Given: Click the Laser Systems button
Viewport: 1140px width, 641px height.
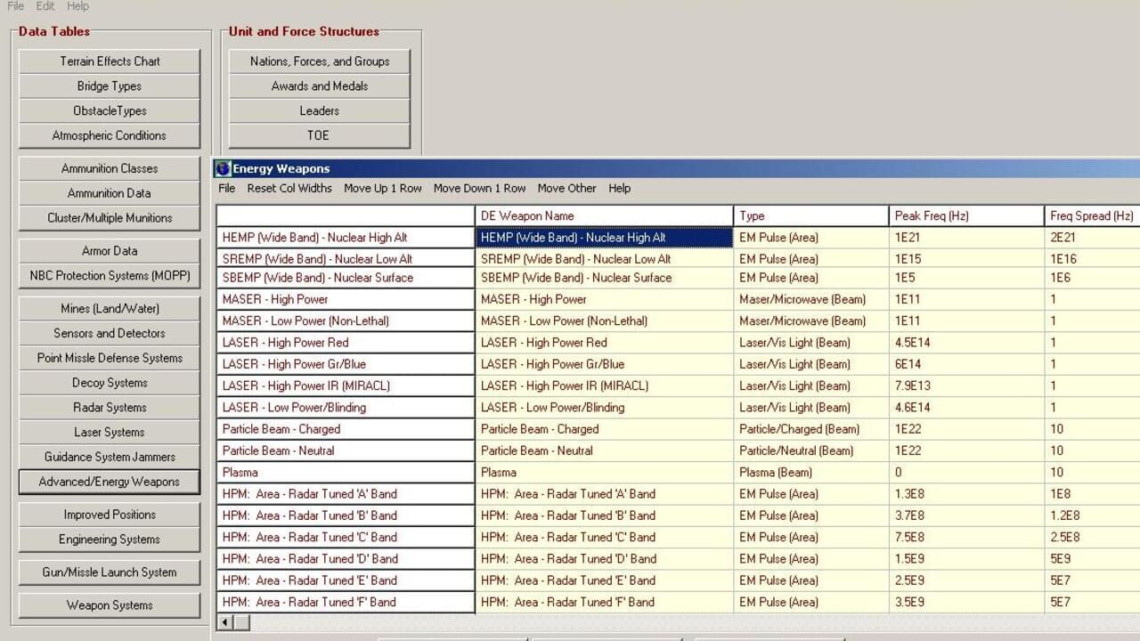Looking at the screenshot, I should [x=110, y=433].
